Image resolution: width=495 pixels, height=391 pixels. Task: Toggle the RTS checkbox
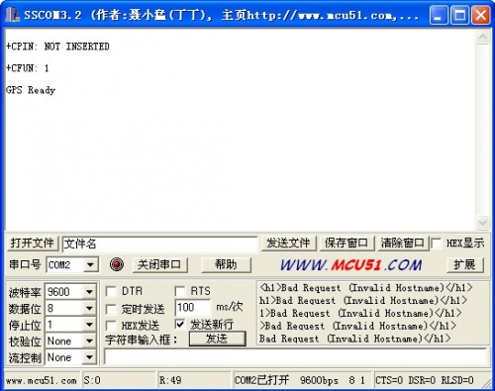click(180, 291)
